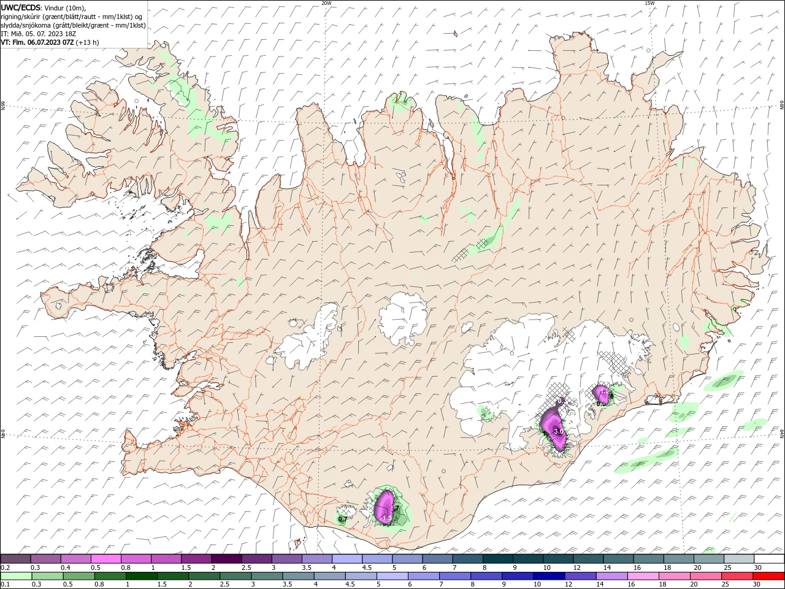Image resolution: width=785 pixels, height=589 pixels.
Task: Pick crimson swatch starting at 25, bottom row
Action: coord(737,576)
